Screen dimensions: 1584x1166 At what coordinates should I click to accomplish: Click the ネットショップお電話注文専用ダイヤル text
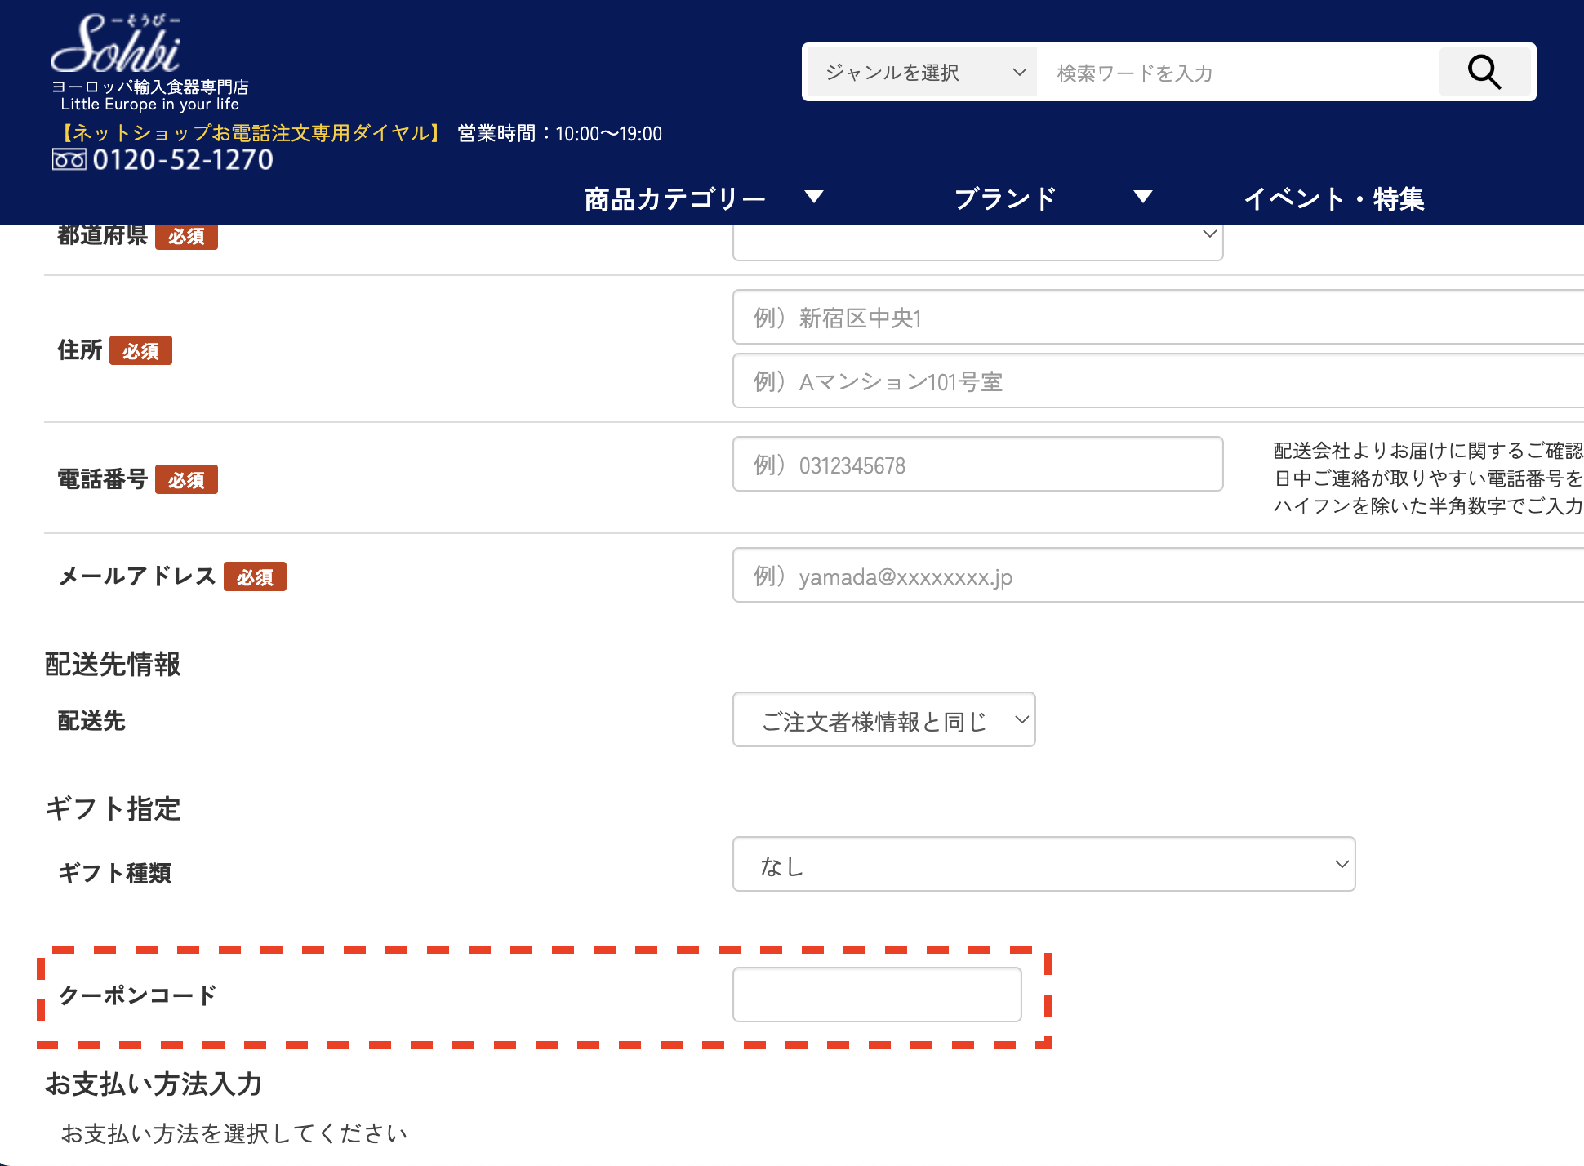pos(252,133)
